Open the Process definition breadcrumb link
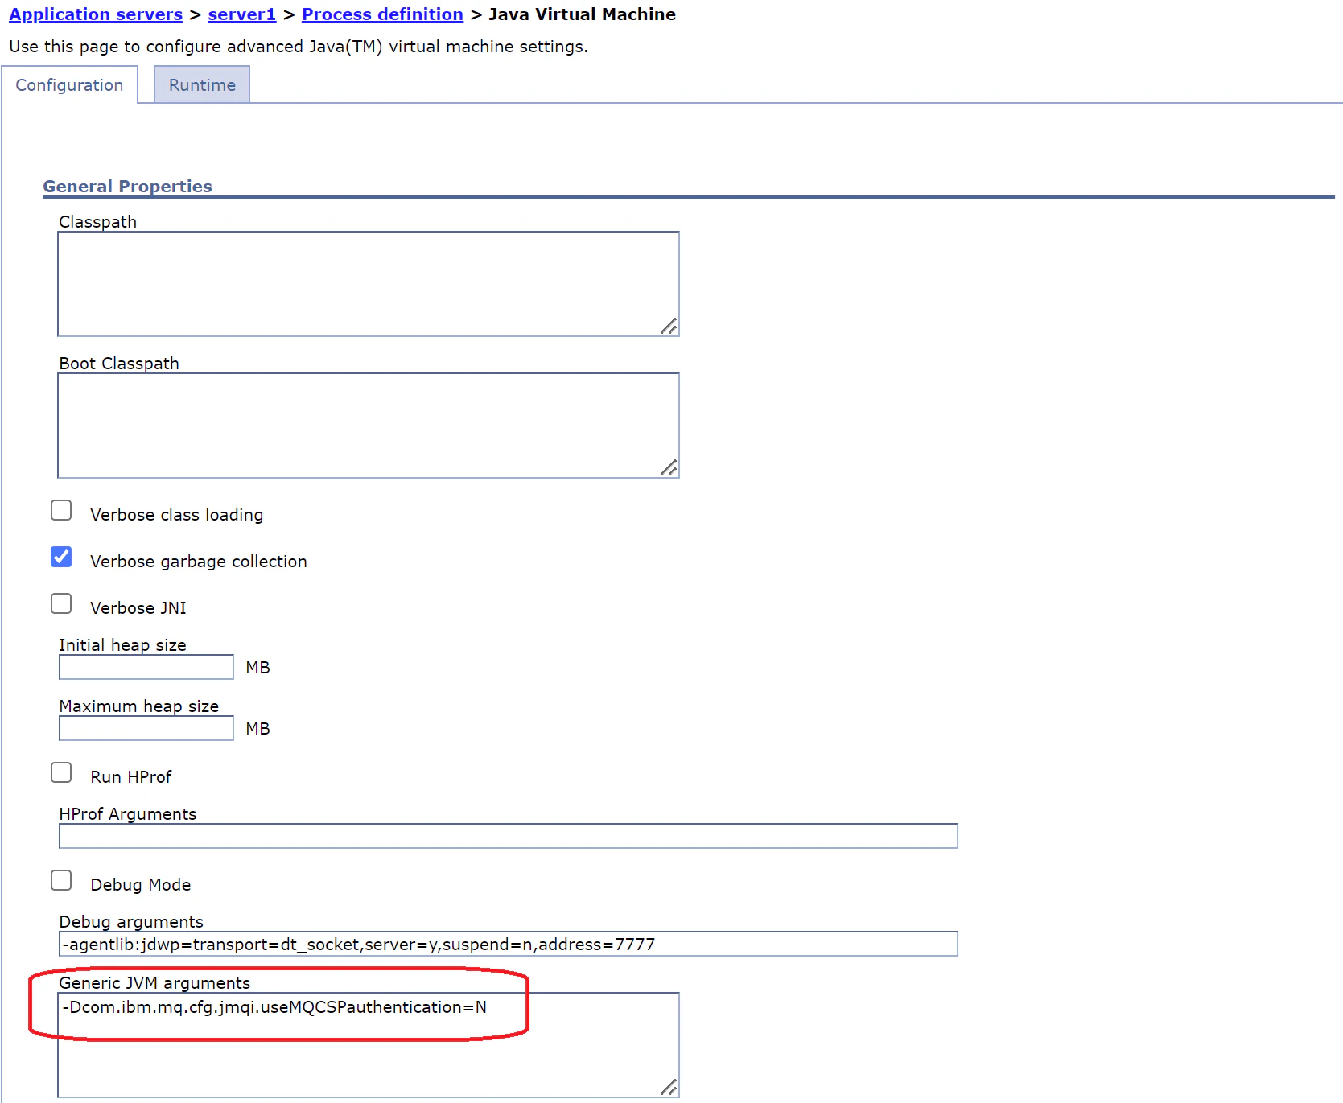Screen dimensions: 1343x1103 tap(382, 14)
